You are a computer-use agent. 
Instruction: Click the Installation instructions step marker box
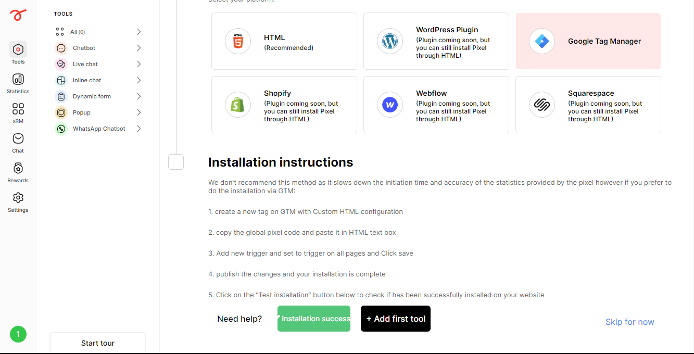coord(176,162)
